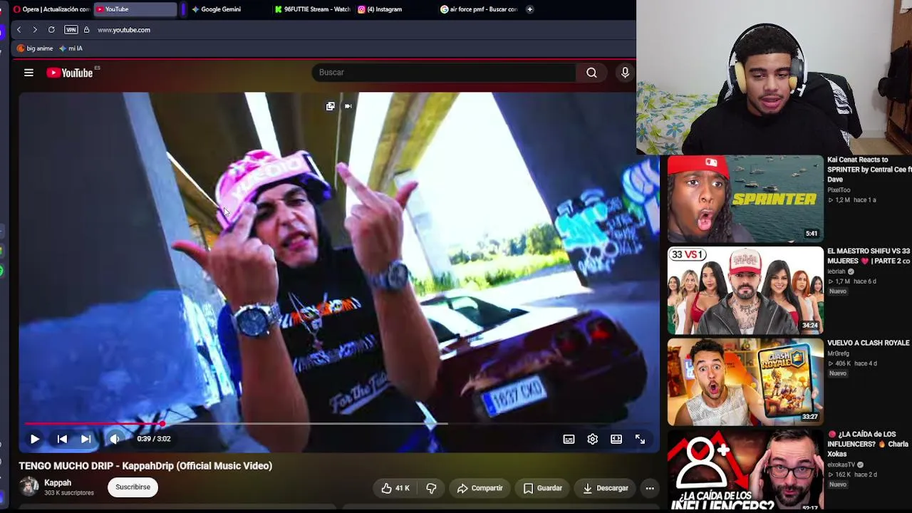The image size is (912, 513).
Task: Open a new browser tab with plus
Action: pyautogui.click(x=529, y=9)
